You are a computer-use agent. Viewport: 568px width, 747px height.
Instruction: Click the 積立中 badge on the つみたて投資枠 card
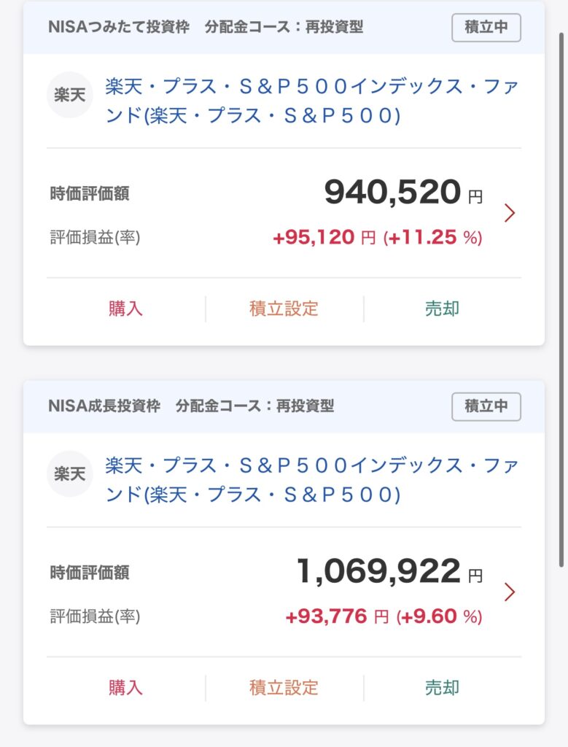click(x=486, y=28)
